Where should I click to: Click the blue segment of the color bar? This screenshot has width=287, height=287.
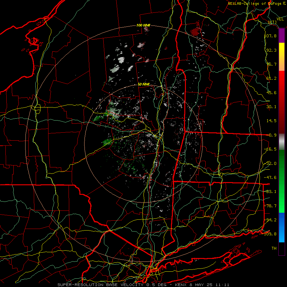pyautogui.click(x=282, y=227)
